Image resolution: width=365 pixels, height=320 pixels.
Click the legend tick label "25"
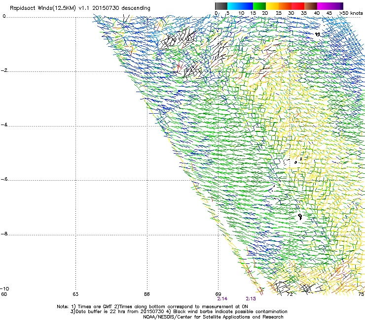tap(278, 13)
